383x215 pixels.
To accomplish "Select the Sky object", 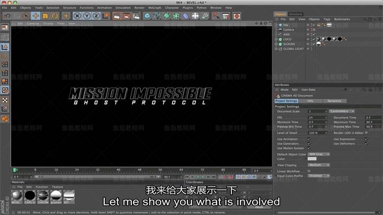I will click(x=285, y=25).
